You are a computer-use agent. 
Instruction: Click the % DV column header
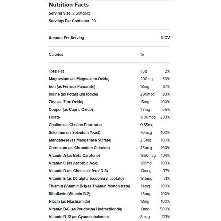click(x=165, y=38)
